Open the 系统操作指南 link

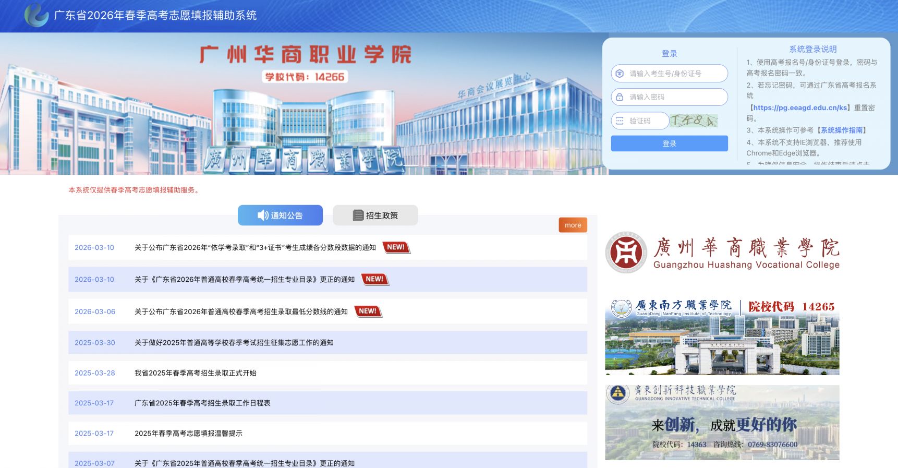[x=842, y=130]
